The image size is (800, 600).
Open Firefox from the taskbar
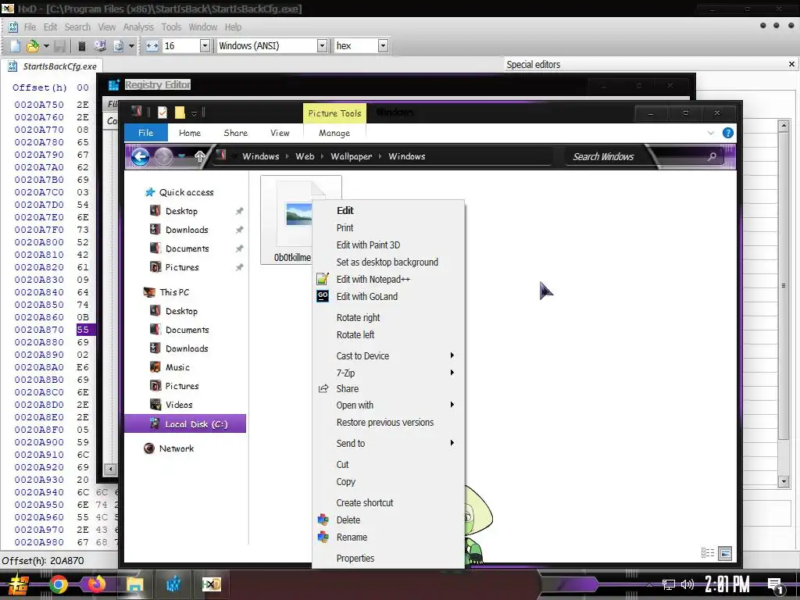pyautogui.click(x=96, y=584)
